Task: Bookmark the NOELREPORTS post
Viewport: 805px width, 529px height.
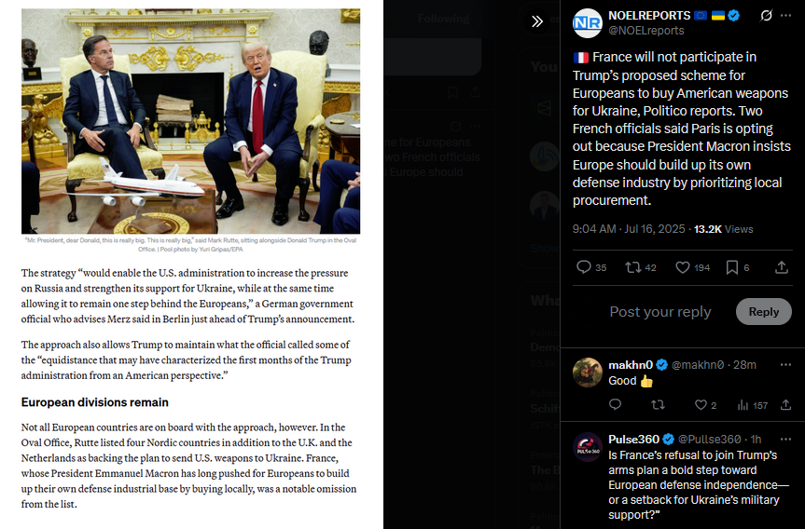Action: coord(737,267)
